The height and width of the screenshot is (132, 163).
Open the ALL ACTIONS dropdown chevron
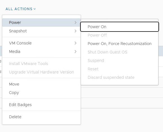coord(35,9)
